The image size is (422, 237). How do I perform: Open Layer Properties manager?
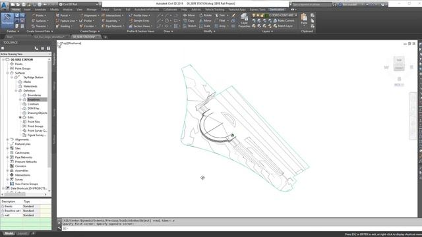(x=244, y=20)
